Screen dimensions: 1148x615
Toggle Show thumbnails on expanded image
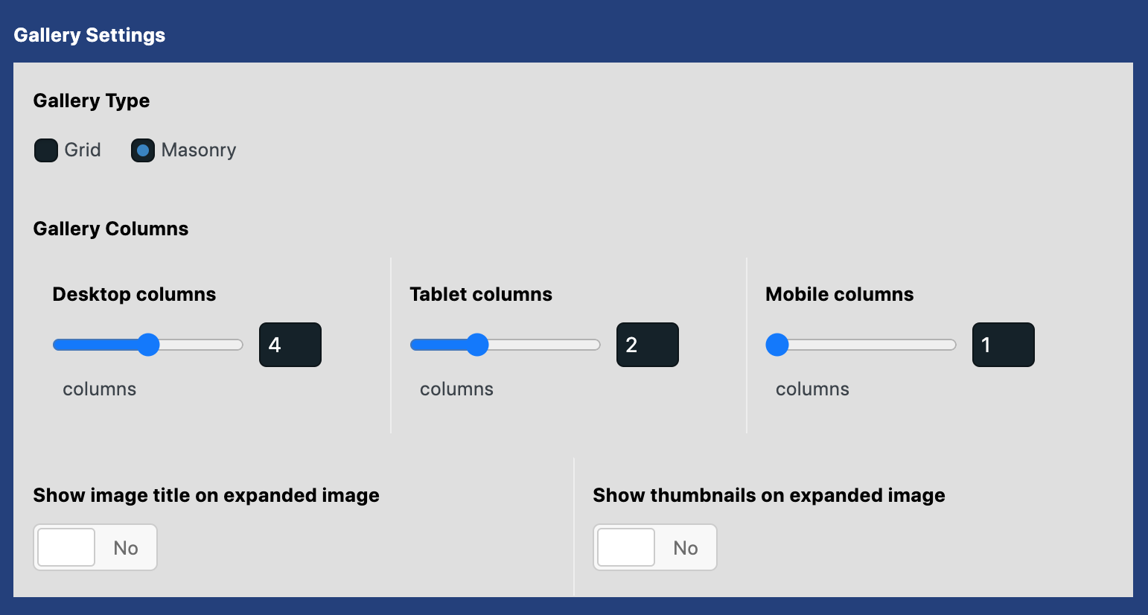click(655, 547)
